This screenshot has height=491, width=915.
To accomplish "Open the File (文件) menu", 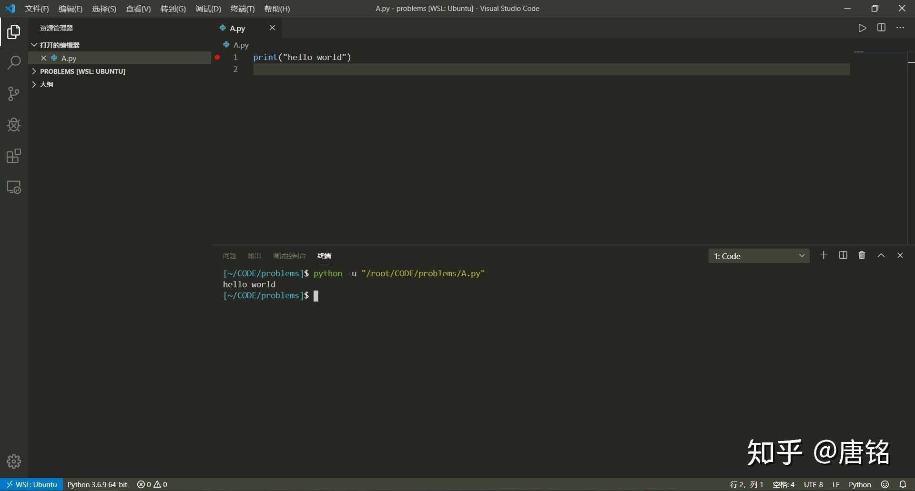I will pyautogui.click(x=37, y=9).
